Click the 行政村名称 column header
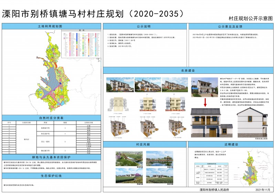The height and width of the screenshot is (194, 275). 26,123
